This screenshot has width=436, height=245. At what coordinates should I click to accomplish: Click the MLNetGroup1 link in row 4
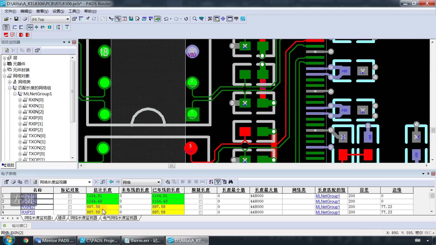point(328,212)
